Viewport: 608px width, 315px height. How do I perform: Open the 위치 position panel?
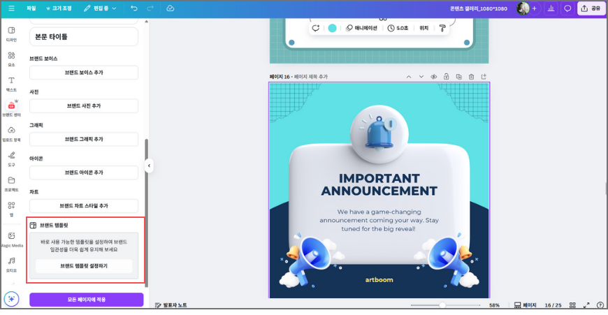point(424,28)
